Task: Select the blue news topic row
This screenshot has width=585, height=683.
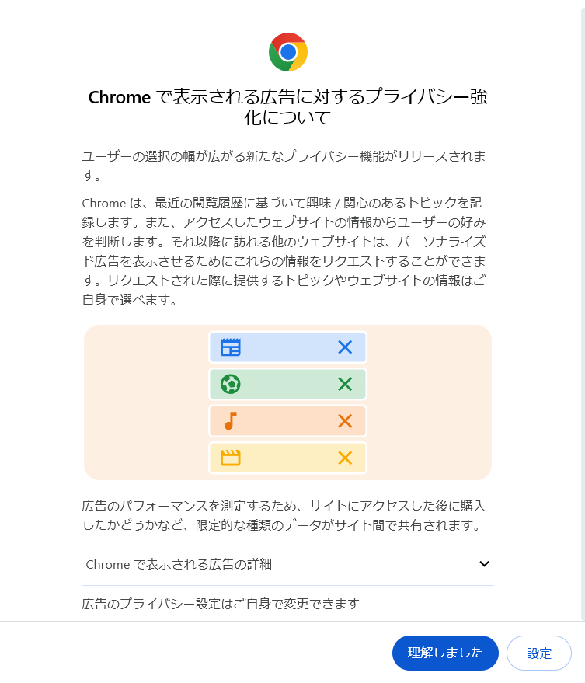Action: 287,347
